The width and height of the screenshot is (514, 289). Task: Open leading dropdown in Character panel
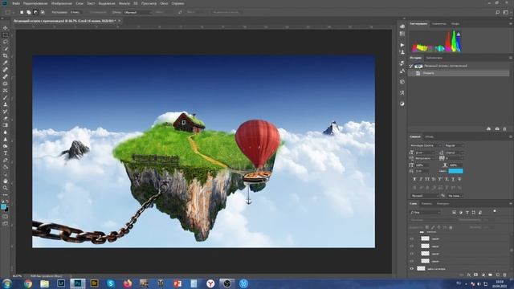pos(455,153)
